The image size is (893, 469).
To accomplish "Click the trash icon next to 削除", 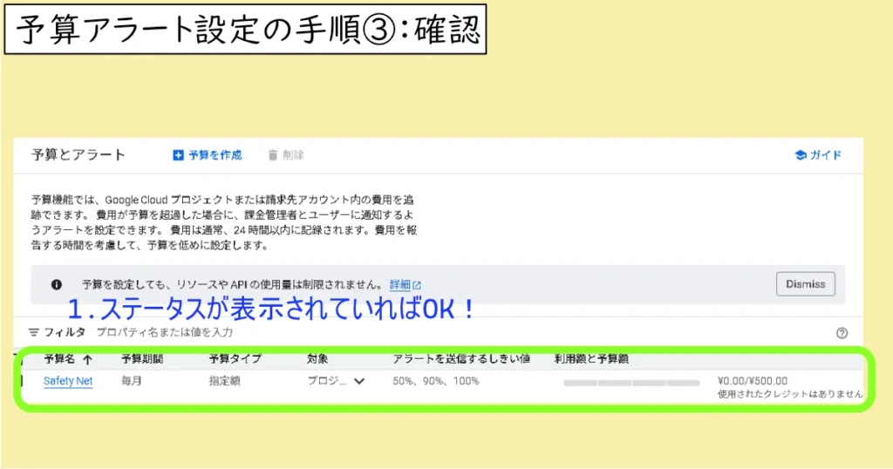I will click(x=273, y=155).
